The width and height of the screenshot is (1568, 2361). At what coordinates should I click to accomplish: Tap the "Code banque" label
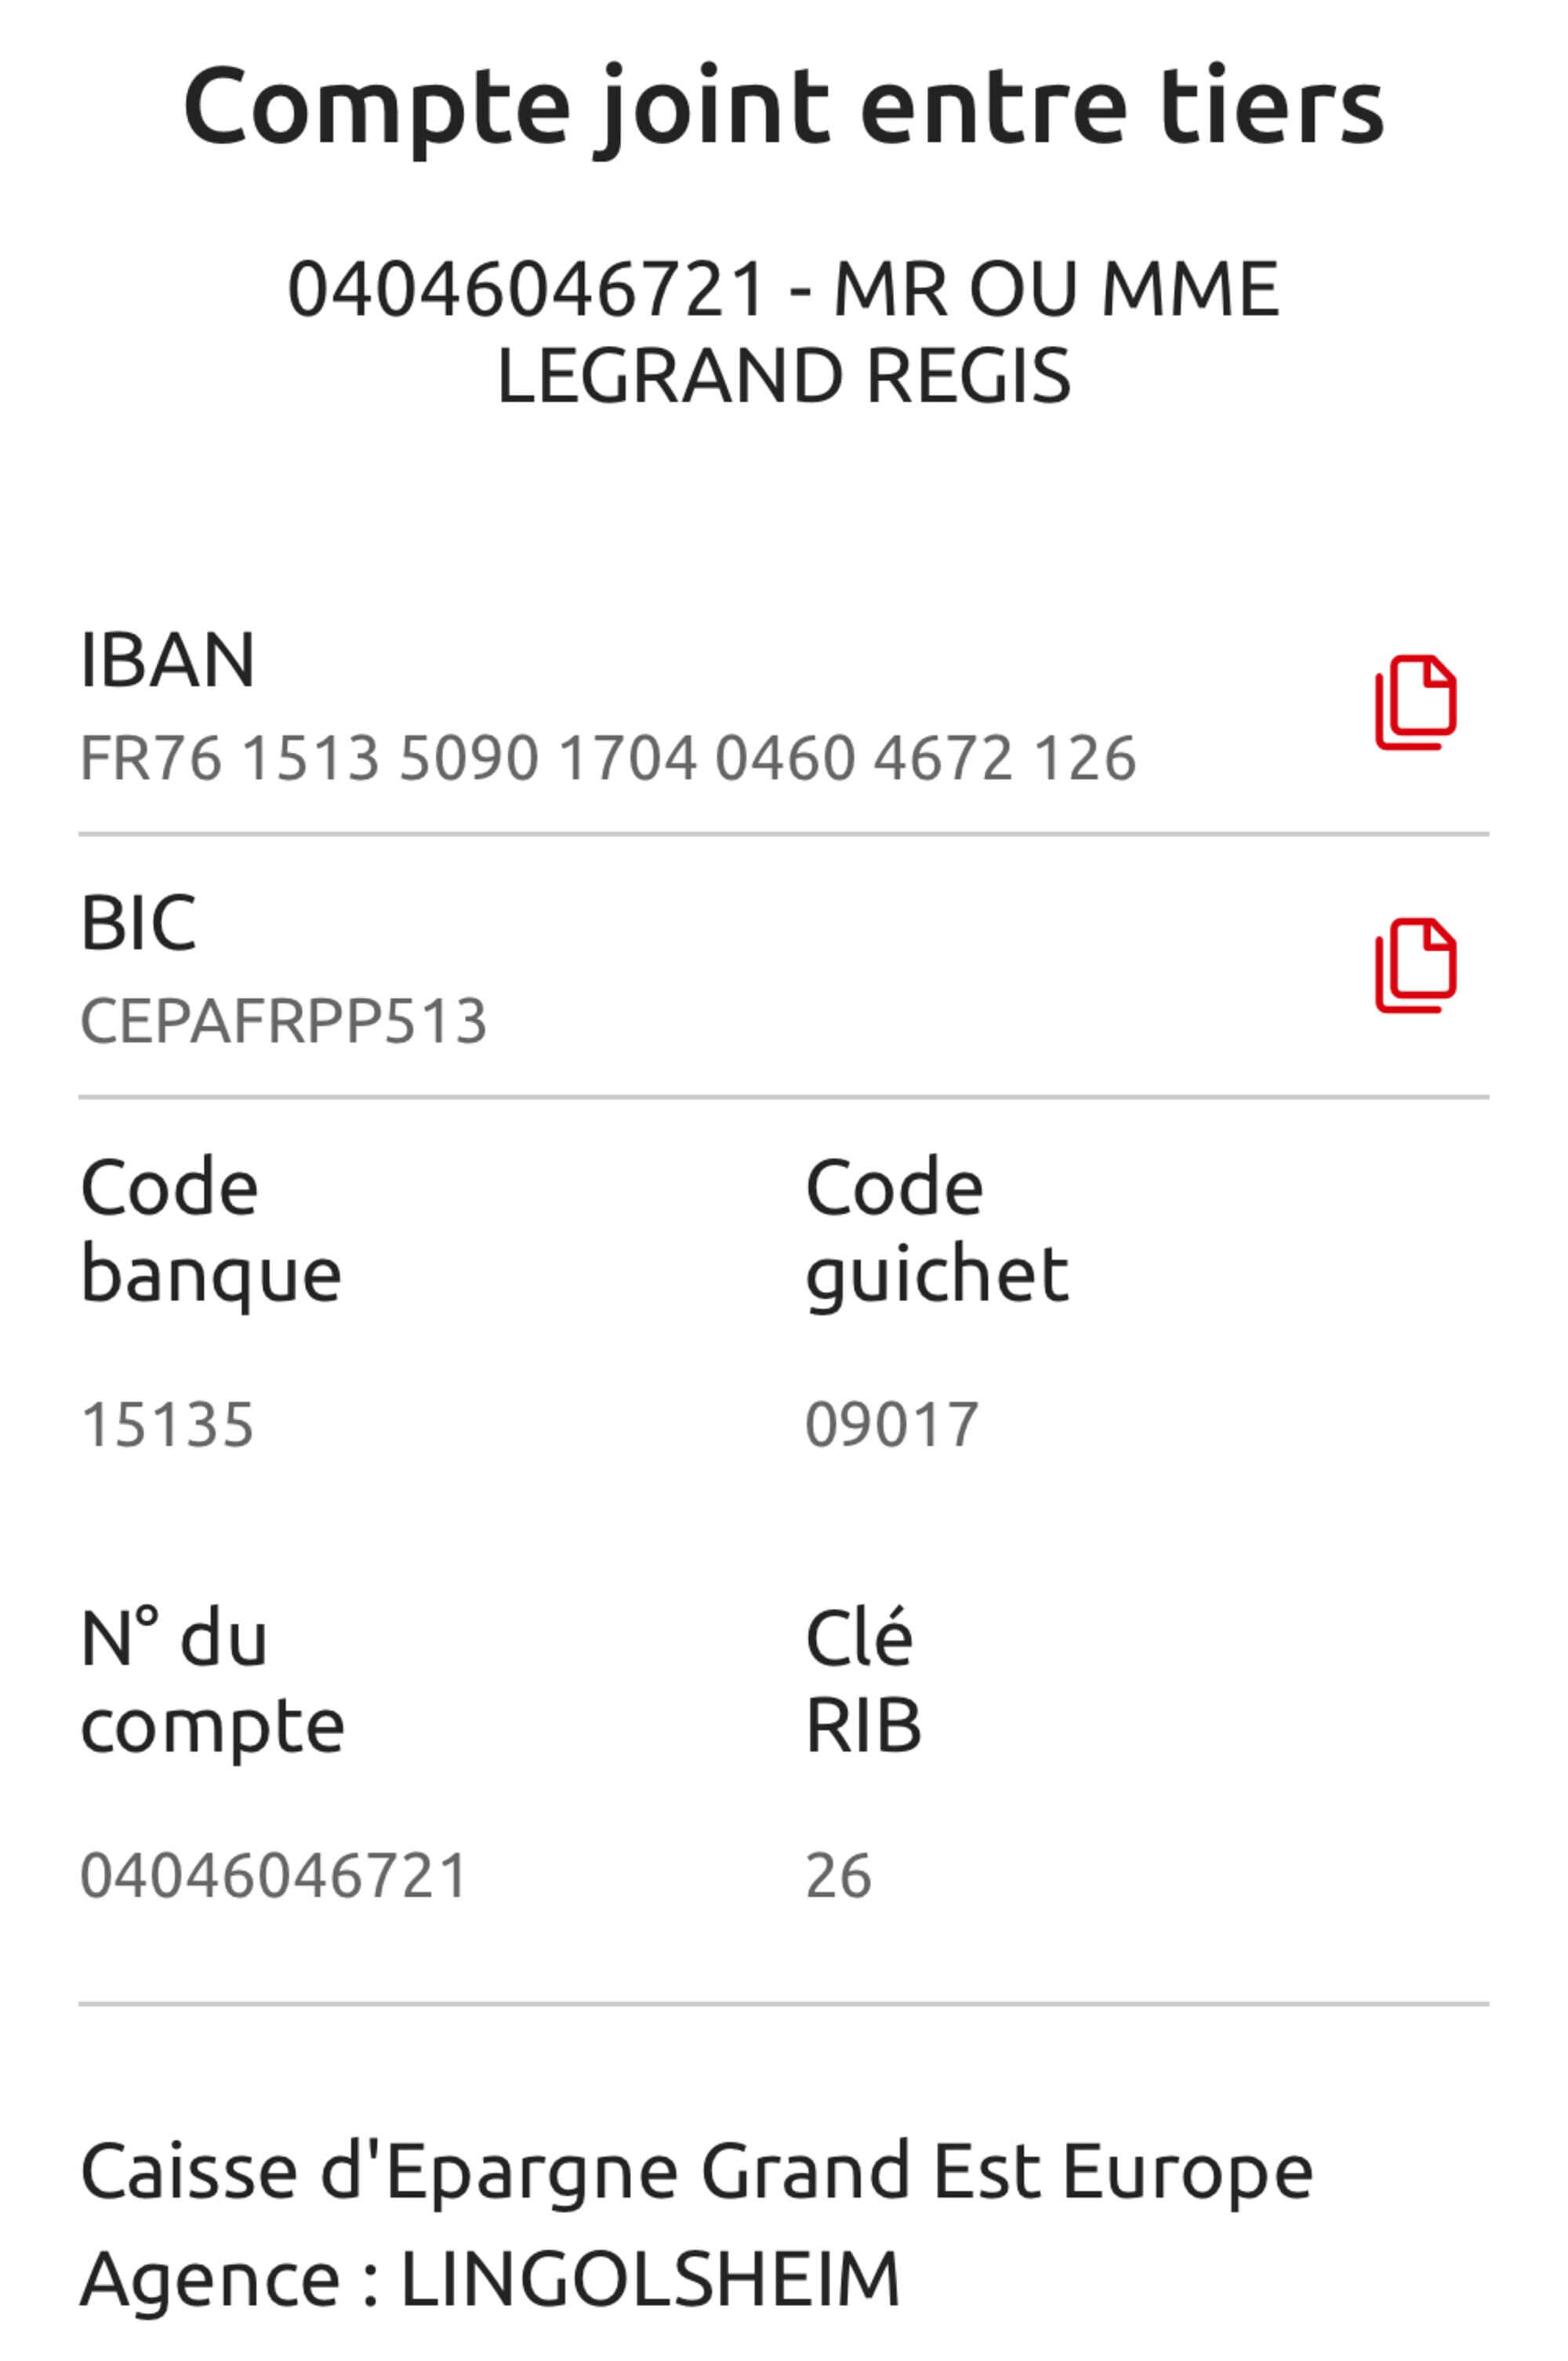pyautogui.click(x=210, y=1231)
